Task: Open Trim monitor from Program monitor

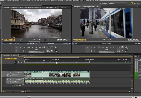Action: click(126, 51)
